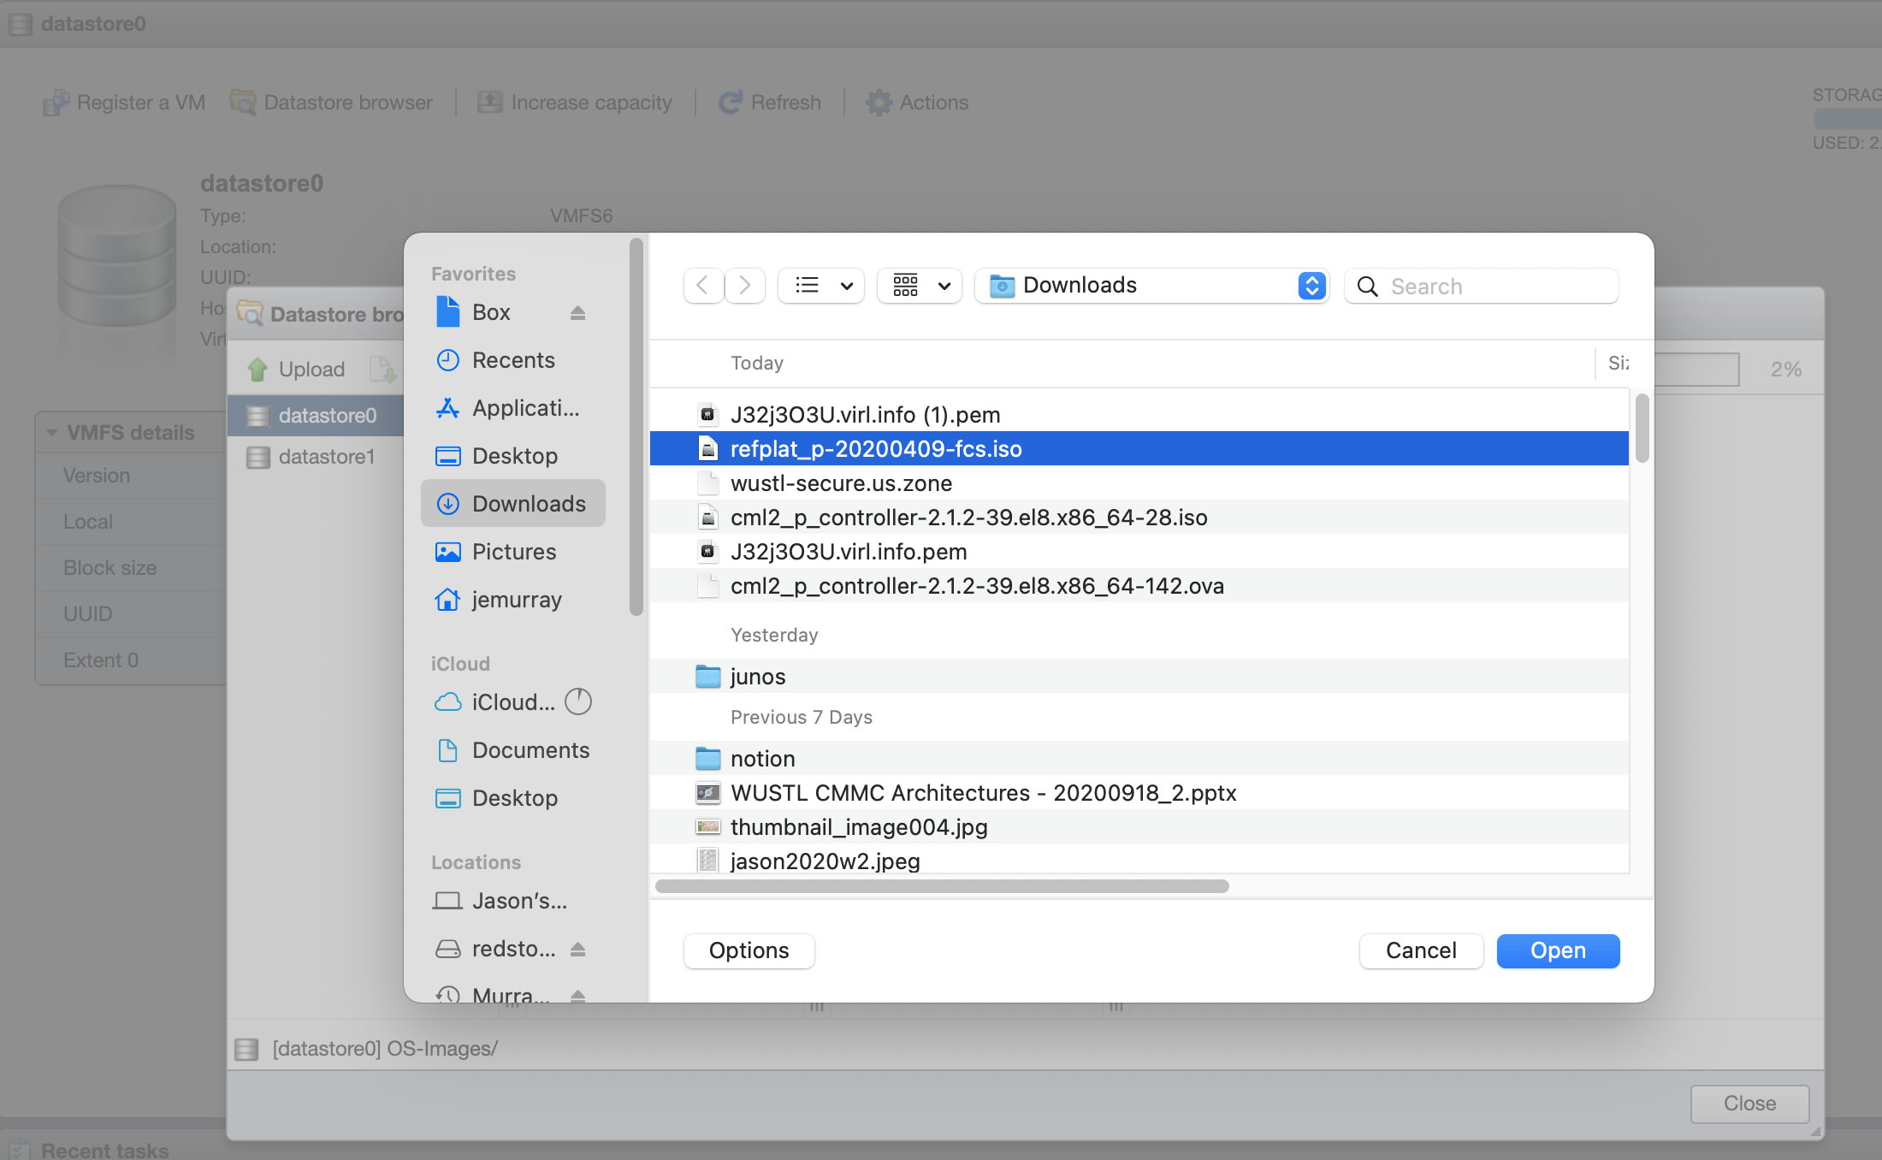Viewport: 1882px width, 1160px height.
Task: Select datastore1 in Datastore browser list
Action: point(317,457)
